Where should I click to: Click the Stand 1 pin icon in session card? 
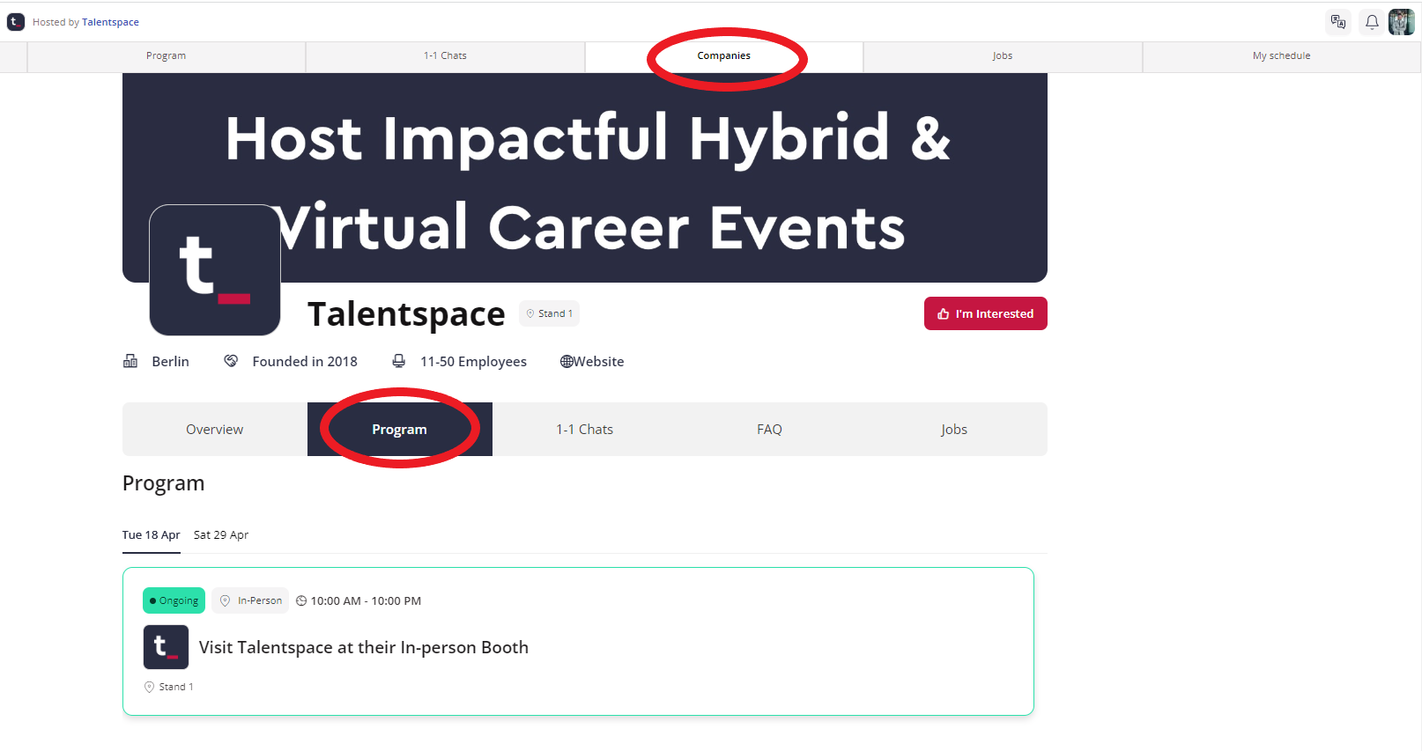pyautogui.click(x=149, y=687)
